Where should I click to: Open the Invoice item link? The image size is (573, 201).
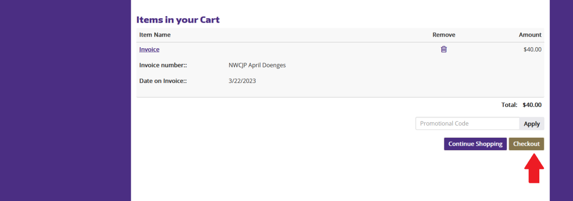click(x=149, y=49)
